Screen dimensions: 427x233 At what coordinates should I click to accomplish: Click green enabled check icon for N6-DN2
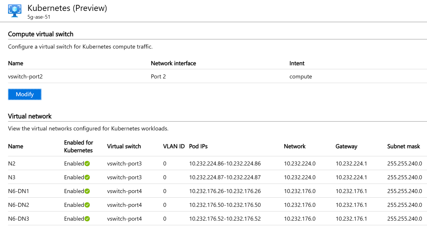pyautogui.click(x=87, y=205)
